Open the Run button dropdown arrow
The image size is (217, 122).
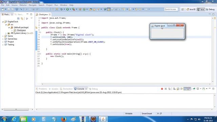point(70,9)
